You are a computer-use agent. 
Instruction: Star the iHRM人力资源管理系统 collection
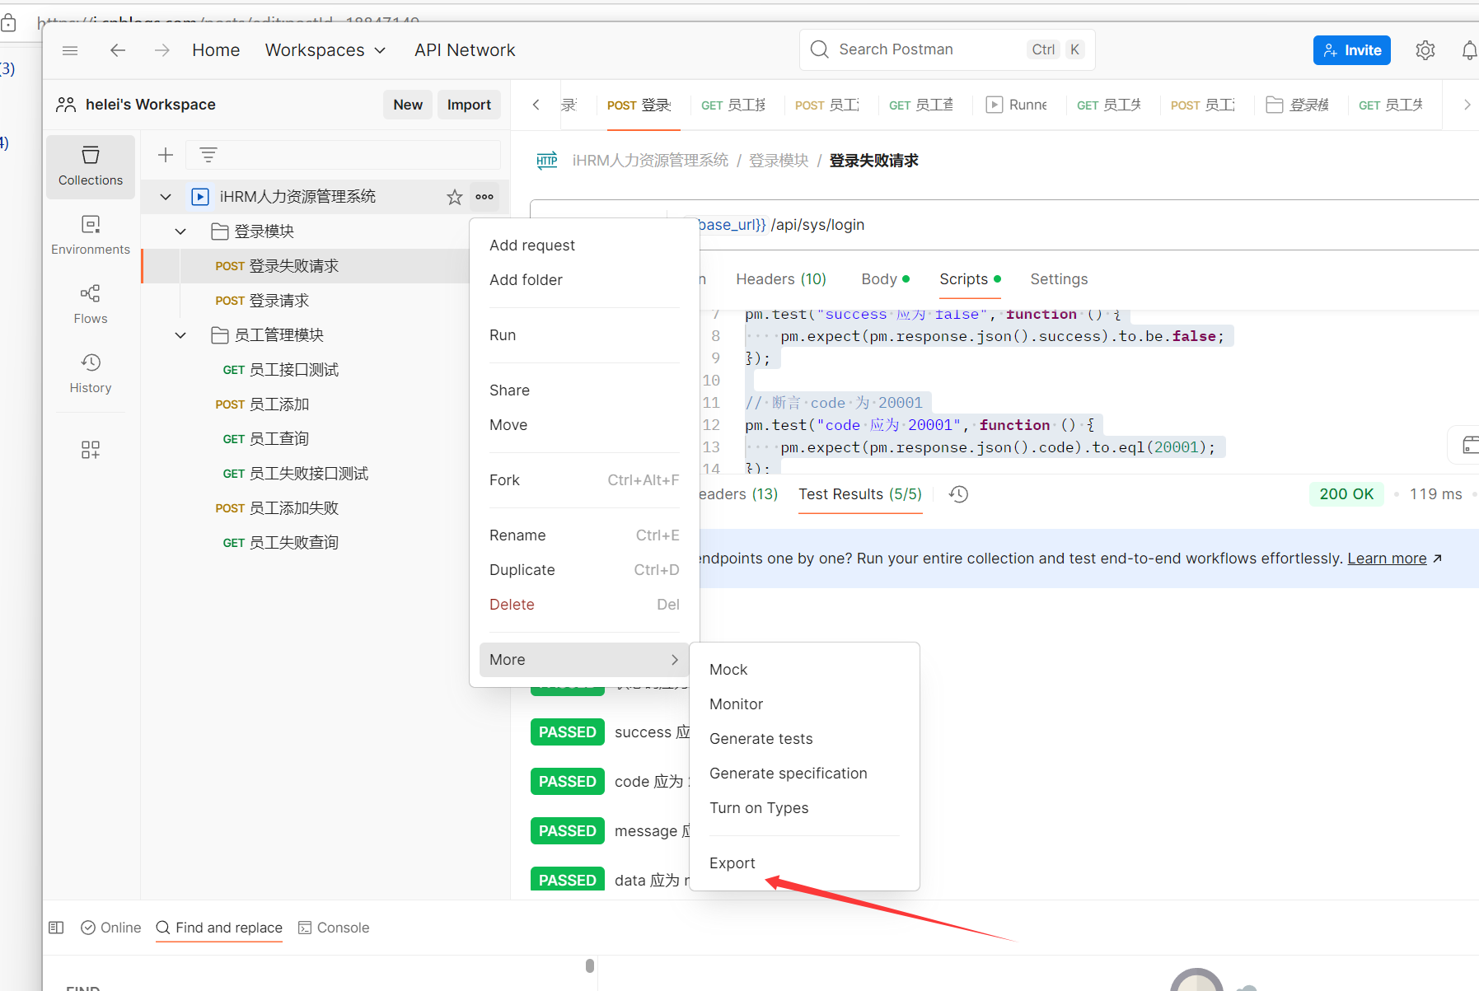pyautogui.click(x=455, y=197)
